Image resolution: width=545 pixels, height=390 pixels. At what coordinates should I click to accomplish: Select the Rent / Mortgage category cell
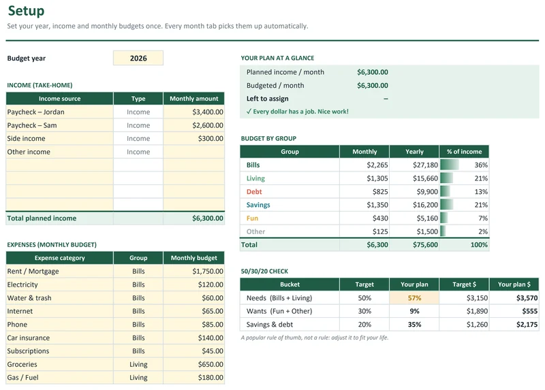[59, 271]
